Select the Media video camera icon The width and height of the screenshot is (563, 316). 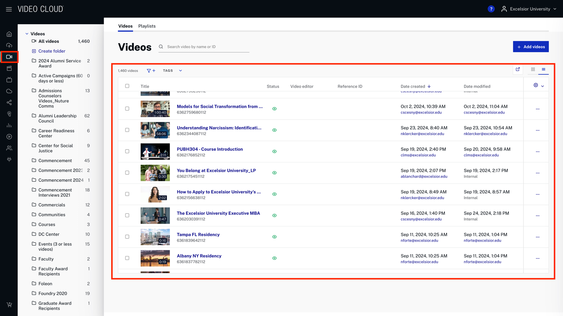point(9,57)
